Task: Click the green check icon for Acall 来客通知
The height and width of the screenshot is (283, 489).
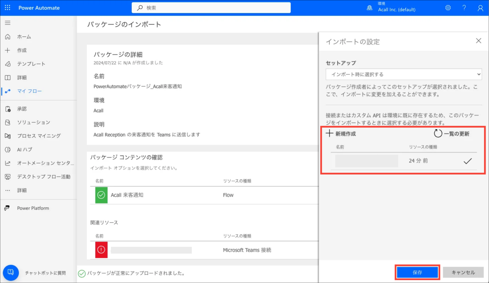Action: pos(101,195)
